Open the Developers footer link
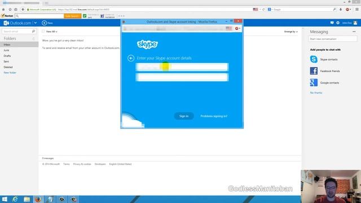 (x=100, y=164)
